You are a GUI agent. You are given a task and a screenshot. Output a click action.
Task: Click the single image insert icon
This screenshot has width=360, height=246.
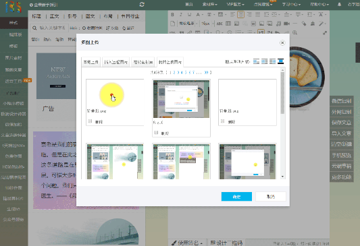261,24
